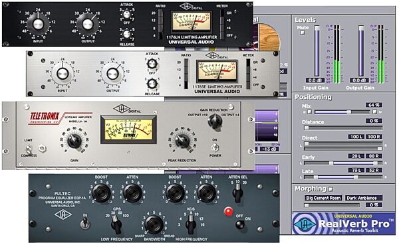Click the Pultec low frequency Boost knob
Image resolution: width=399 pixels, height=243 pixels.
(101, 193)
